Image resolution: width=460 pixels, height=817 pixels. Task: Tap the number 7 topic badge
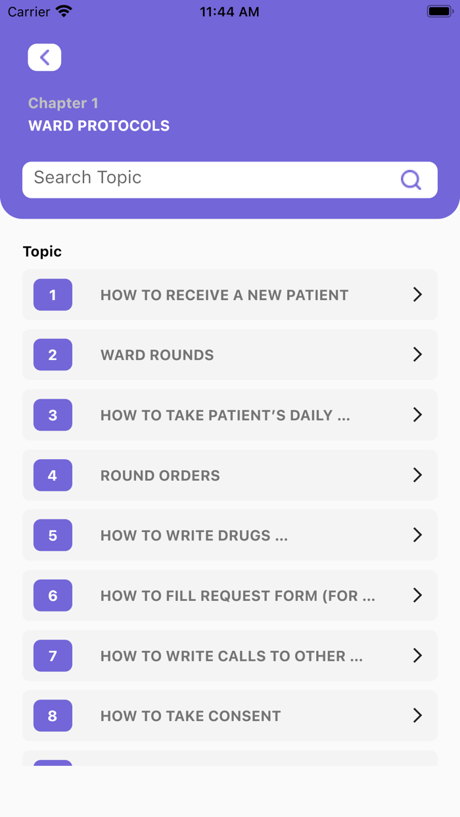click(53, 656)
